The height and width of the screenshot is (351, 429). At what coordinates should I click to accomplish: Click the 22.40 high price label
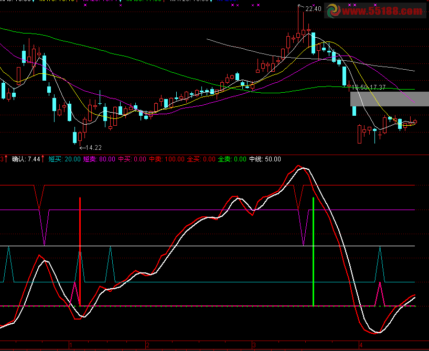313,9
